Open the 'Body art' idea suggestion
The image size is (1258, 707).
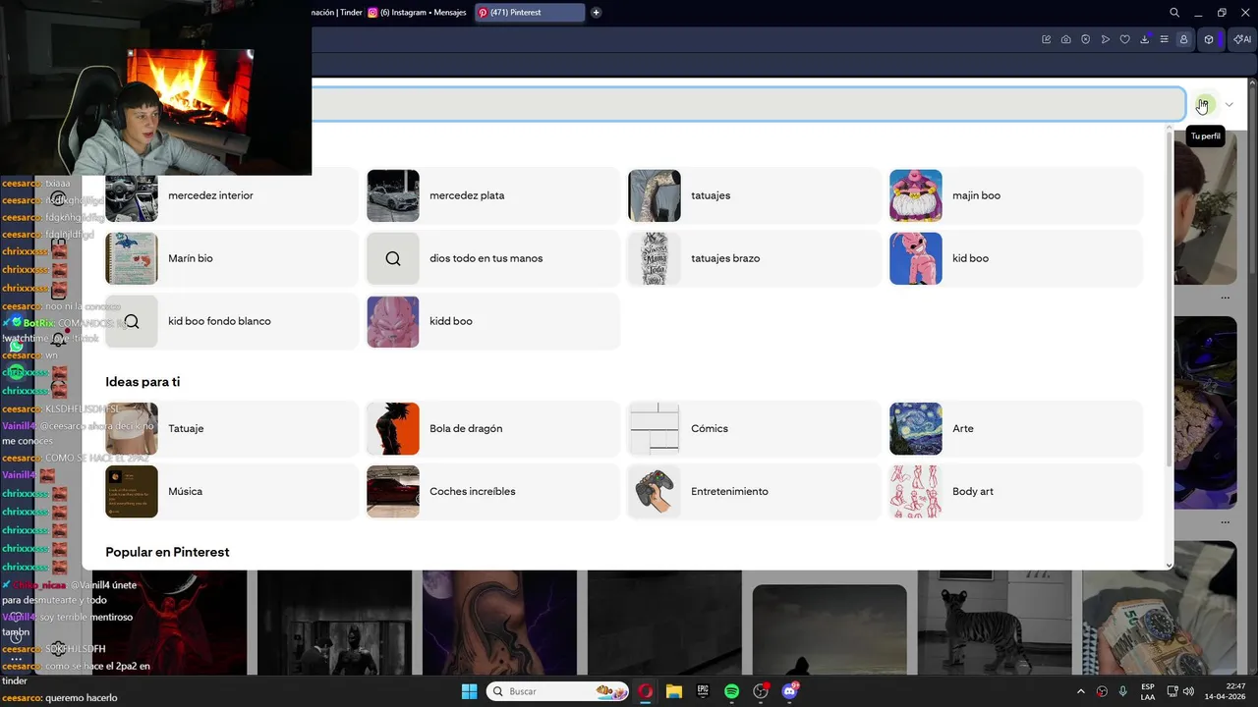pyautogui.click(x=1016, y=491)
